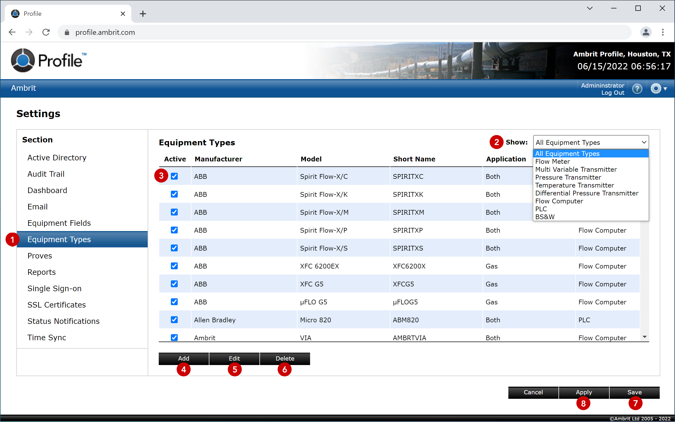Viewport: 675px width, 422px height.
Task: Open the settings gear menu
Action: (659, 89)
